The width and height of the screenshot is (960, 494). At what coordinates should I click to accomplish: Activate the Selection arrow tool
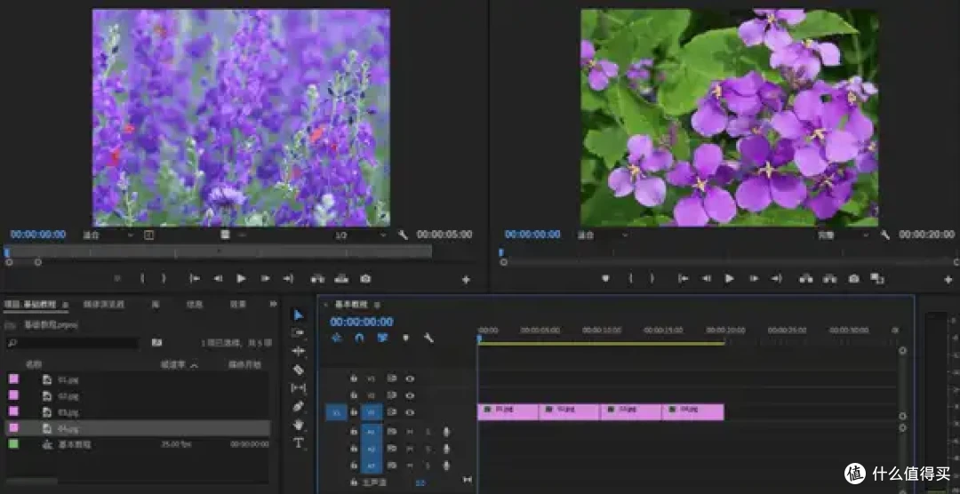(298, 315)
